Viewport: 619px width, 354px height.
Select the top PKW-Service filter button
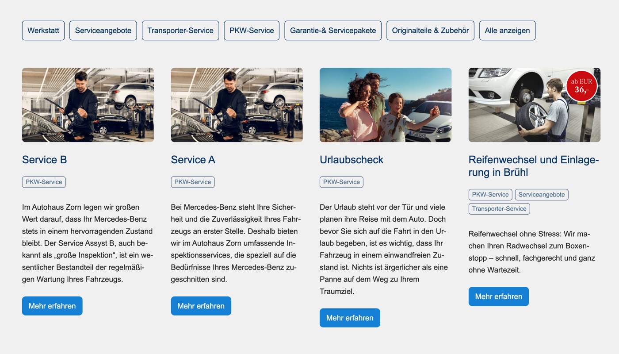252,31
